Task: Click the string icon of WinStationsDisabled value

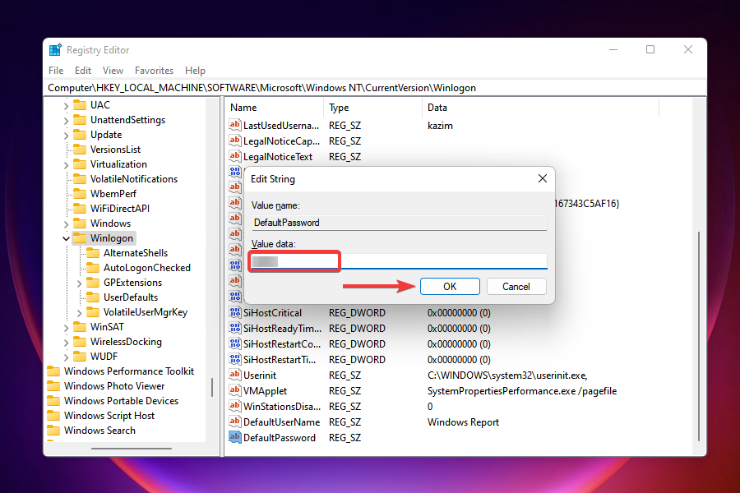Action: [235, 406]
